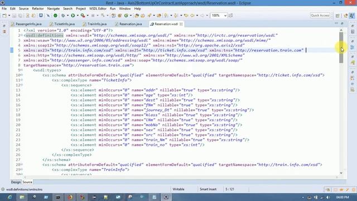This screenshot has width=357, height=201.
Task: Open the External Tools dropdown arrow
Action: [x=88, y=16]
